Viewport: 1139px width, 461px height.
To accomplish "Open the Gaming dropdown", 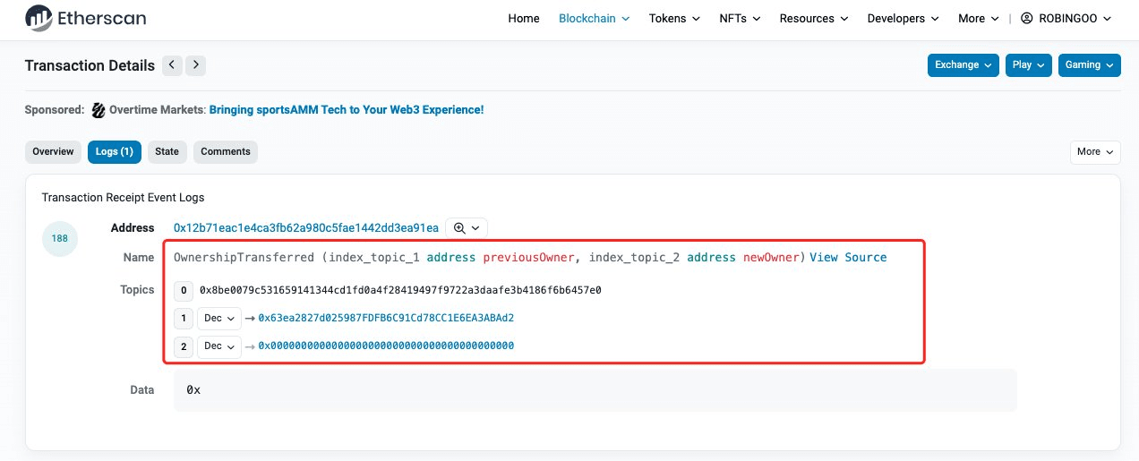I will (1089, 65).
